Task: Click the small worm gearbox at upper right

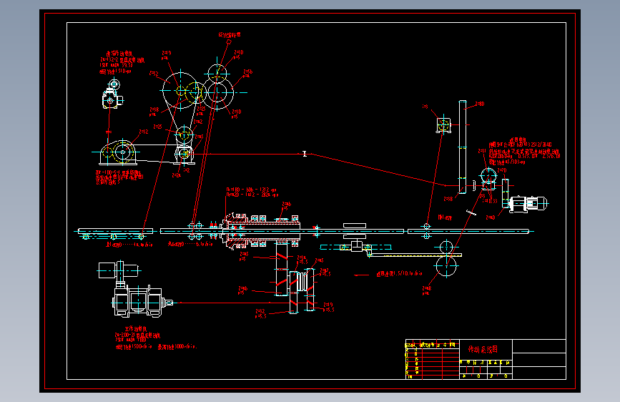Action: (x=443, y=125)
